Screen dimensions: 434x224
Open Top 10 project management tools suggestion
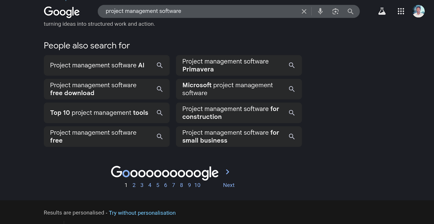(107, 113)
